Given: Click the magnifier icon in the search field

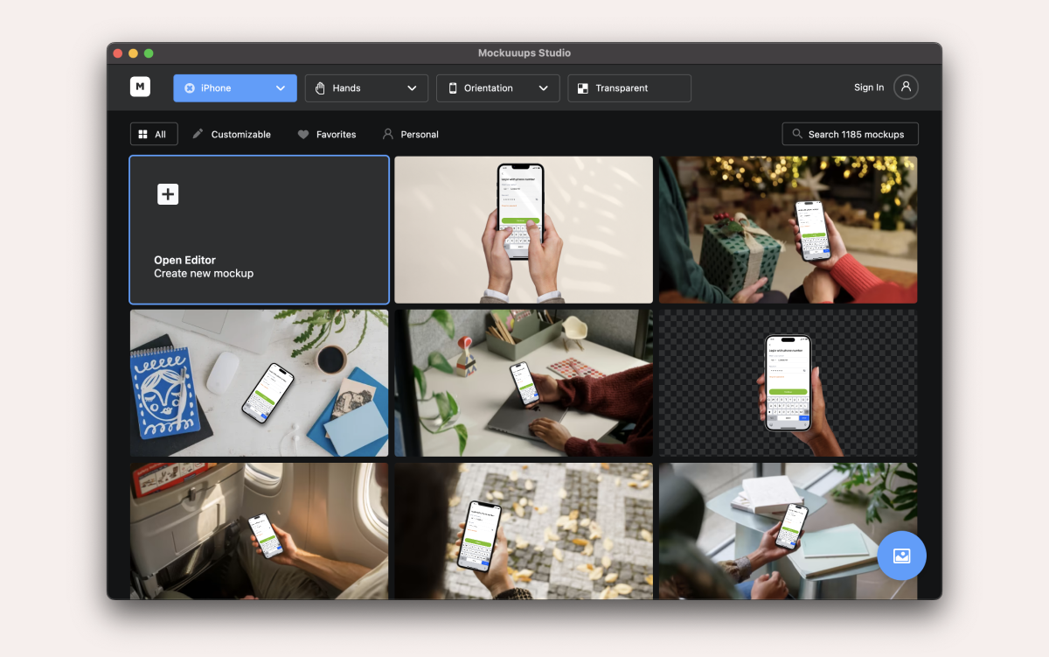Looking at the screenshot, I should click(x=796, y=133).
